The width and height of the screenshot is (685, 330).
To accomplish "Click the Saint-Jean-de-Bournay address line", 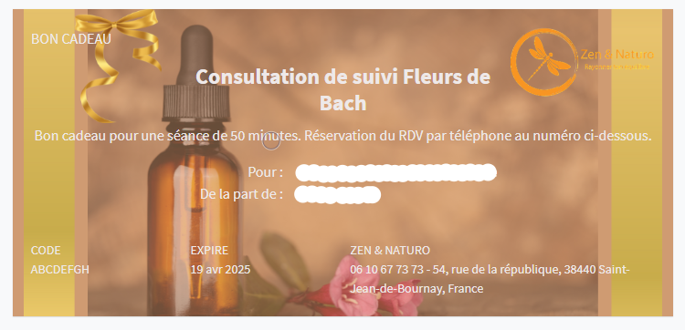I will pos(490,279).
